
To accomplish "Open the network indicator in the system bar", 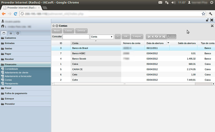I will pos(167,2).
